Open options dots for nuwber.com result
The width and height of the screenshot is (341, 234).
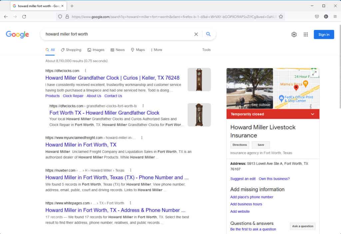tap(131, 170)
